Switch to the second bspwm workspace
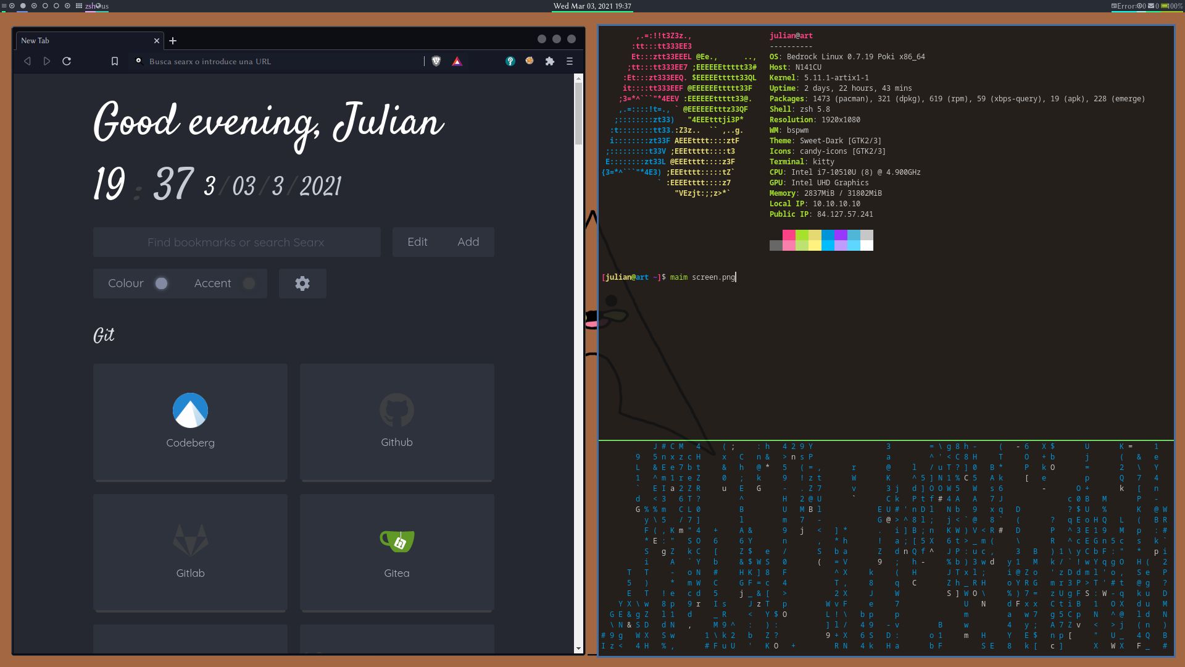 [x=23, y=6]
